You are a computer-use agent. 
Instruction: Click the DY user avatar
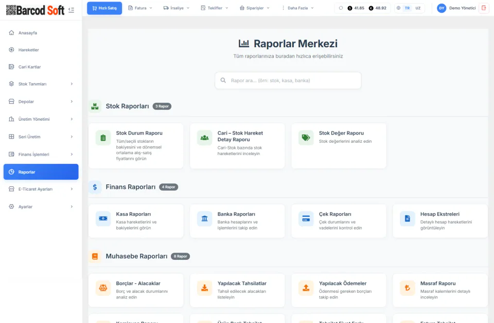pos(442,8)
